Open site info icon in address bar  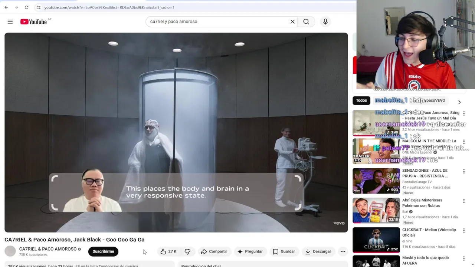point(38,7)
